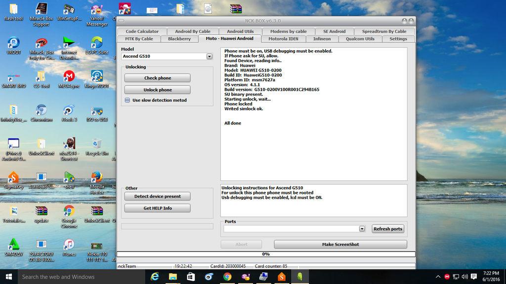This screenshot has height=284, width=506.
Task: Click Chrome icon in the taskbar
Action: [227, 277]
